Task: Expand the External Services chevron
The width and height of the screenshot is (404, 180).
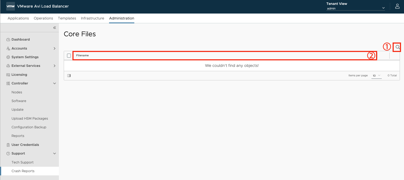Action: click(55, 66)
